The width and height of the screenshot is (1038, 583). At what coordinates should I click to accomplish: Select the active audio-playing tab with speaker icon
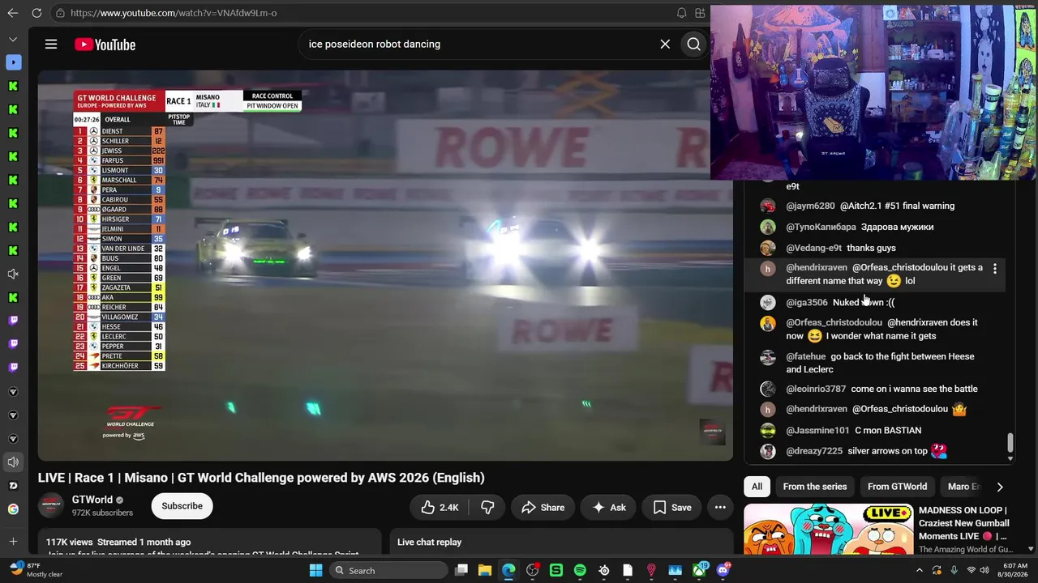click(x=13, y=462)
